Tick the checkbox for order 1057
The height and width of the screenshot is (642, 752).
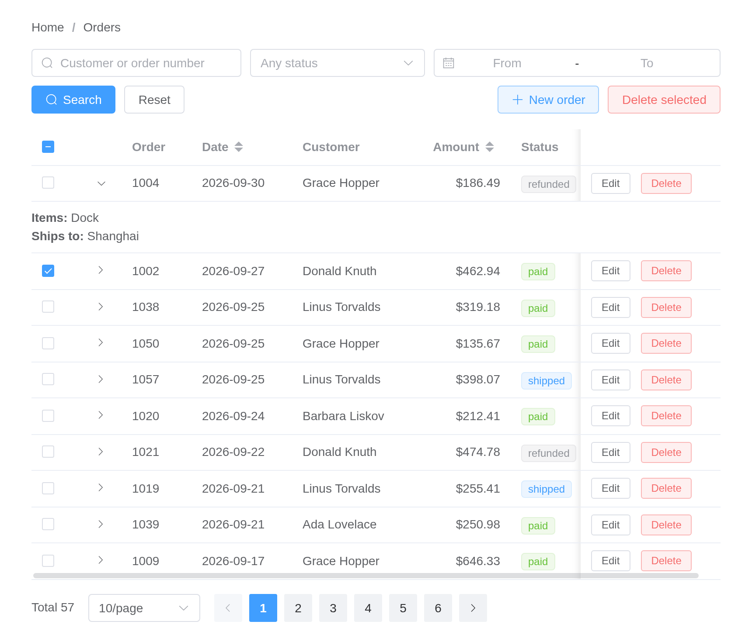[48, 379]
